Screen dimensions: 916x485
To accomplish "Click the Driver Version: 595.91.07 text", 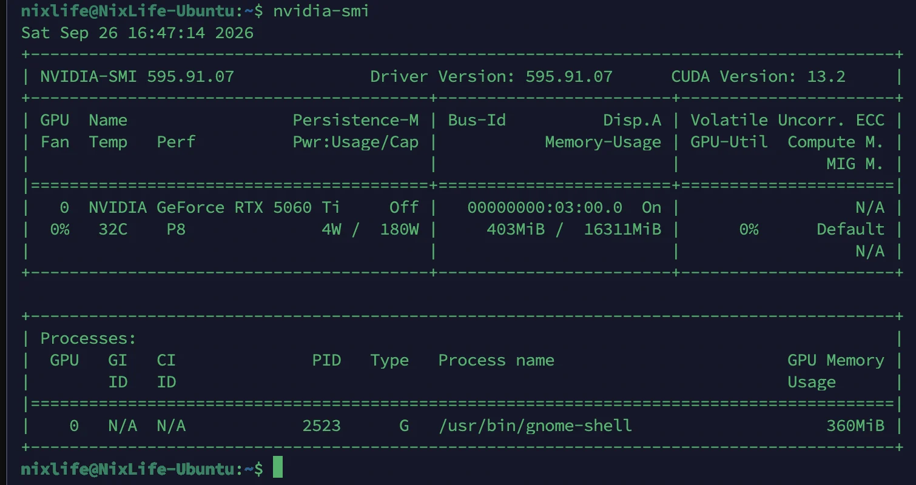I will (491, 76).
